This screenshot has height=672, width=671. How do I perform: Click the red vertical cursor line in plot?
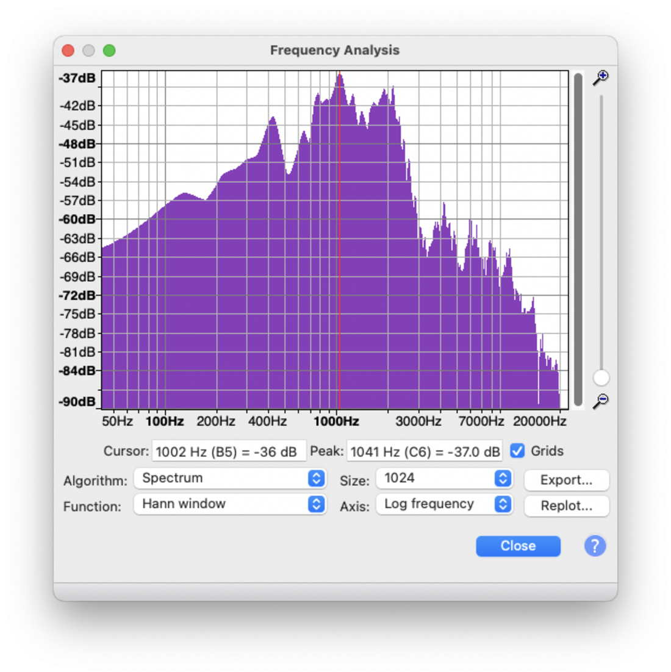point(339,244)
